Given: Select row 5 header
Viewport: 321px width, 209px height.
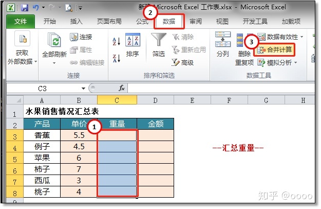Looking at the screenshot, I should pos(15,158).
